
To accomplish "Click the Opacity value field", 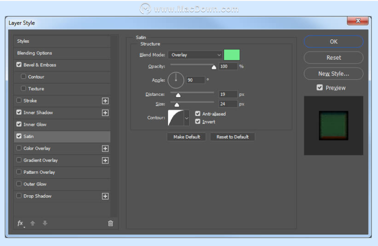I will tap(228, 67).
